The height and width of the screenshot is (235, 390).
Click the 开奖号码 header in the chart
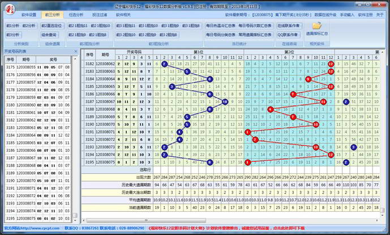coord(134,52)
